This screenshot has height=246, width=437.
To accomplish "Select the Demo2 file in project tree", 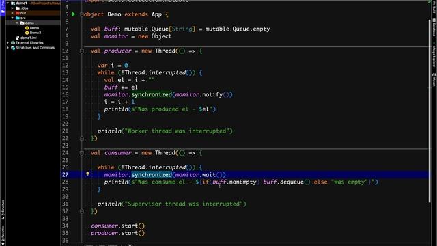I will click(35, 33).
